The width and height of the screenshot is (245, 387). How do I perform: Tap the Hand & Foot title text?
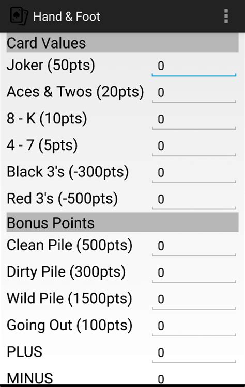click(x=67, y=17)
